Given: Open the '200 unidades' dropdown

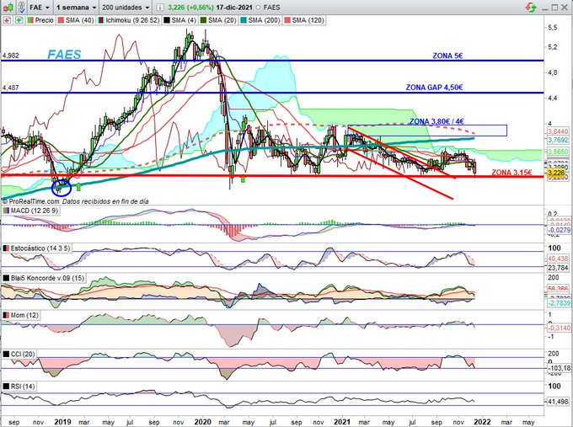Looking at the screenshot, I should 126,8.
